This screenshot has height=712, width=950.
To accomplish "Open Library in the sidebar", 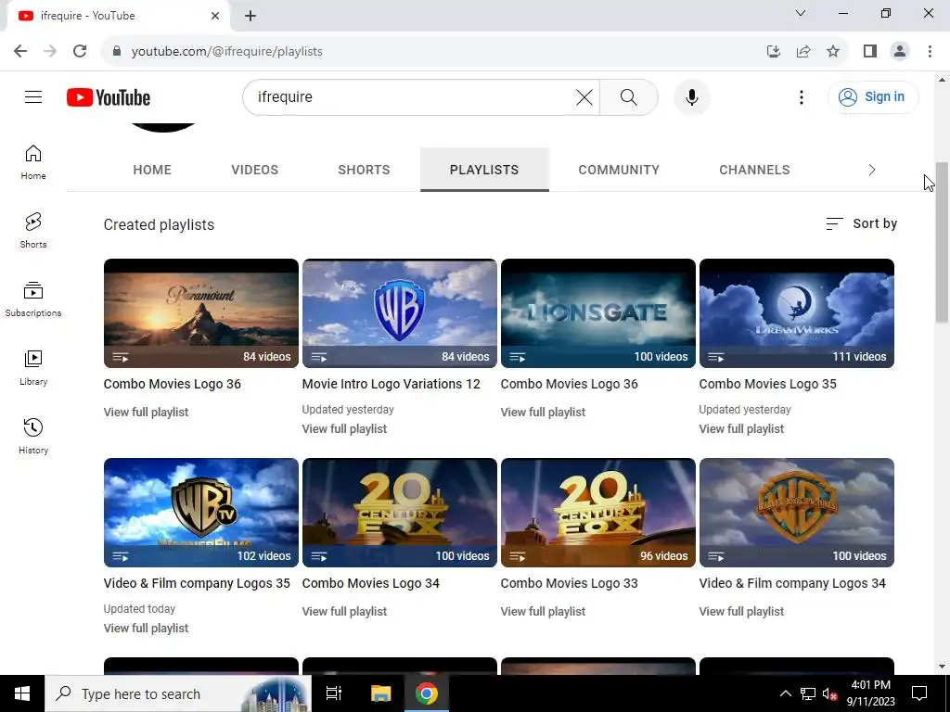I will click(x=33, y=367).
